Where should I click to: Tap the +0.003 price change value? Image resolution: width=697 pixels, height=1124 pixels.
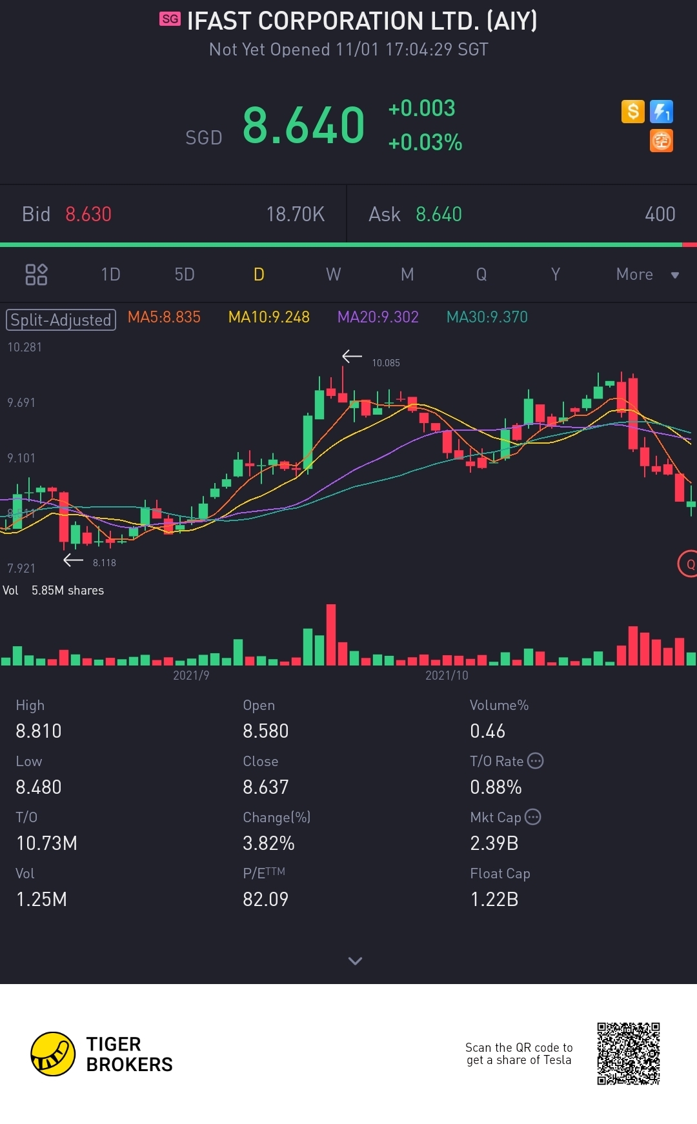click(x=422, y=108)
